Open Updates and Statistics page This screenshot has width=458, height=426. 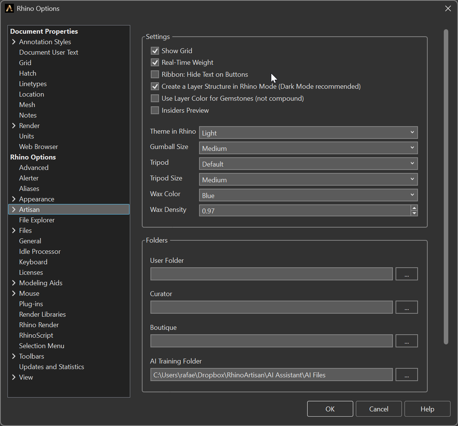52,367
